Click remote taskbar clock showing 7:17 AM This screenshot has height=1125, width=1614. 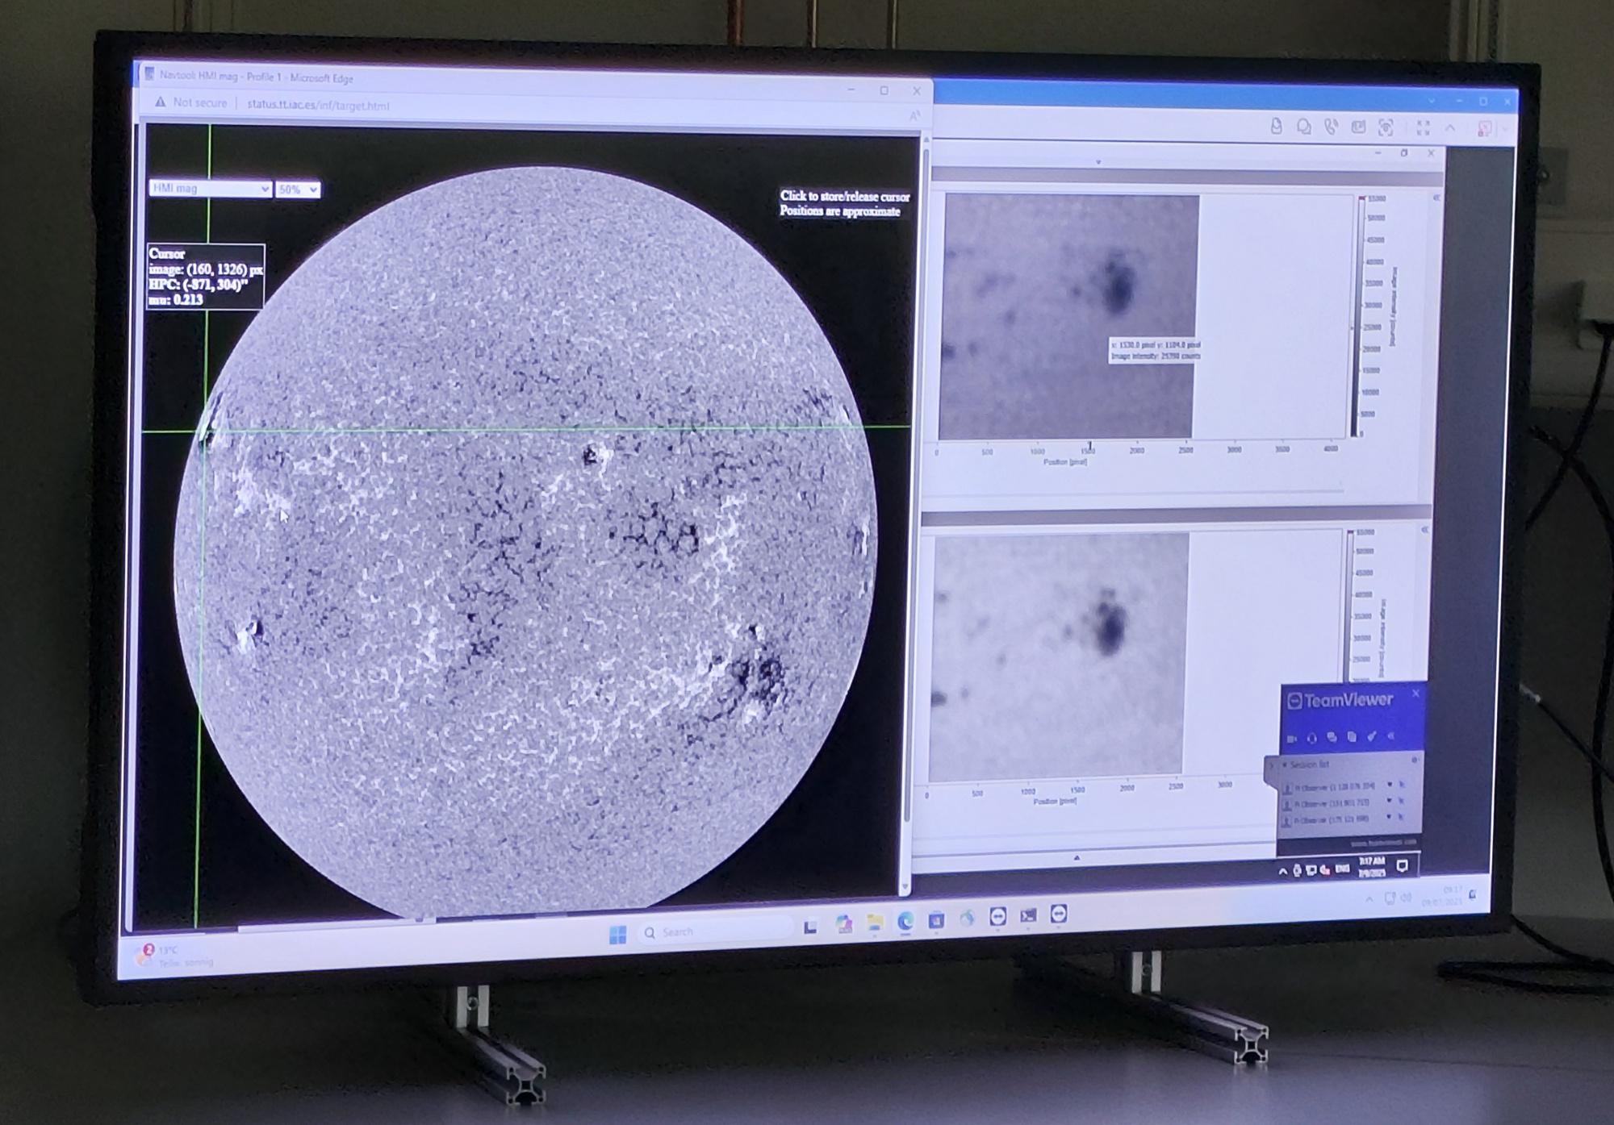[x=1371, y=867]
